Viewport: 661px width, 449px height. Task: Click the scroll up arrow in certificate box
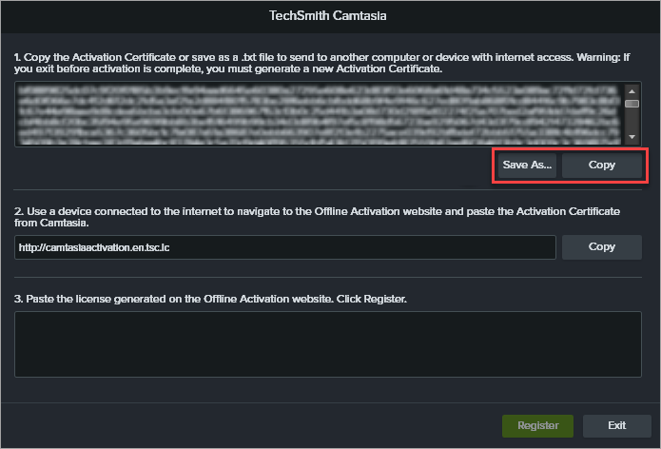pos(632,91)
